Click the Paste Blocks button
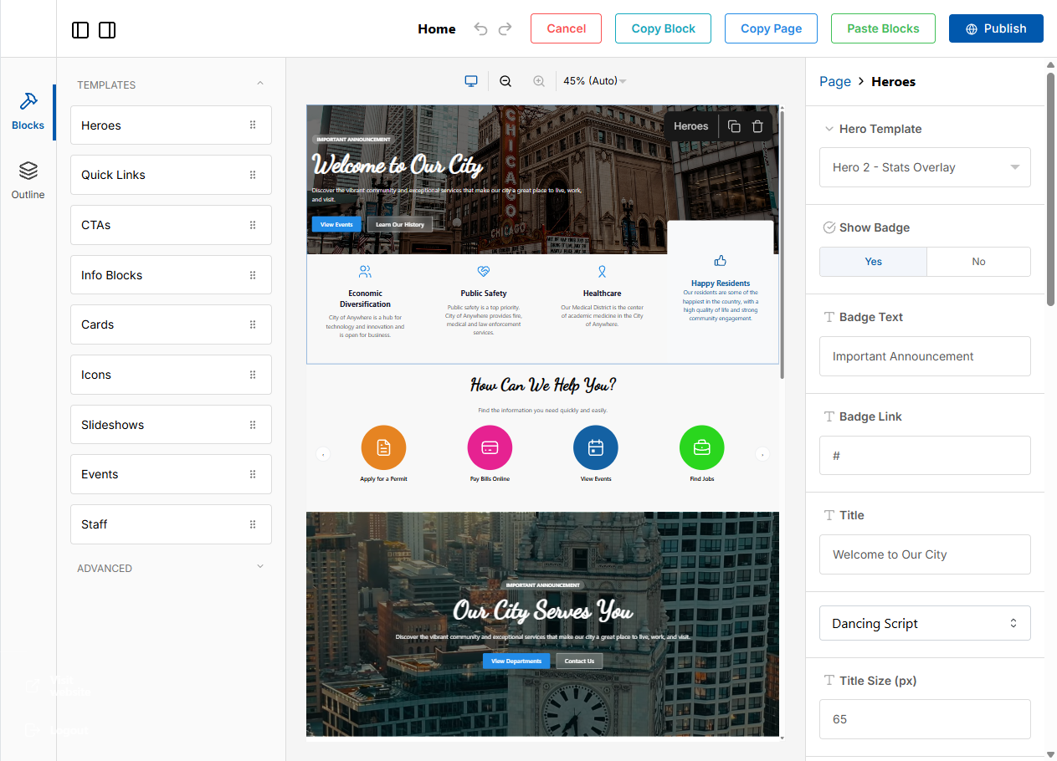The image size is (1057, 761). (x=883, y=28)
